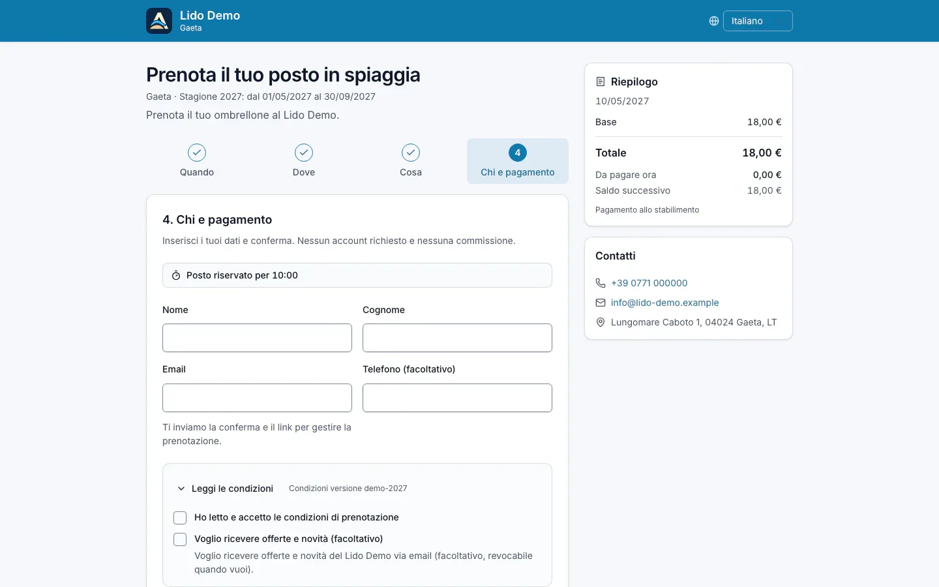
Task: Click the Da pagare ora row label
Action: coord(626,175)
